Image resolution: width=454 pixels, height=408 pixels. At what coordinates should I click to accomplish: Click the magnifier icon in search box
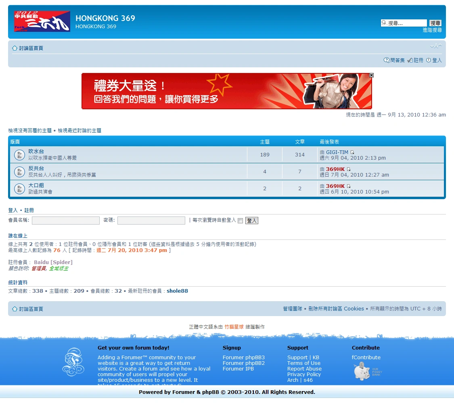coord(384,23)
